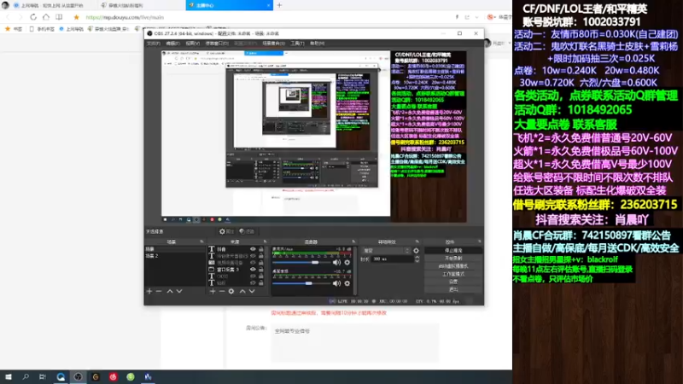This screenshot has width=683, height=384.
Task: Switch to the first browser tab
Action: (x=48, y=5)
